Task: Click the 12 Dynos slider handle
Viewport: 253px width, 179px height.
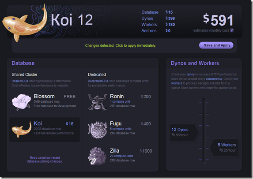Action: pyautogui.click(x=184, y=132)
